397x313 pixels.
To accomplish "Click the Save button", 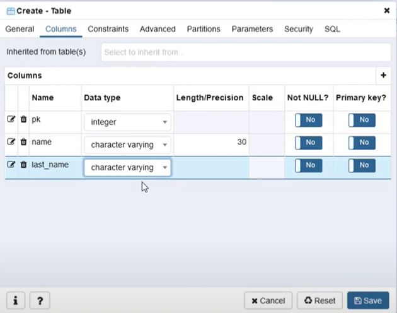I will tap(368, 300).
